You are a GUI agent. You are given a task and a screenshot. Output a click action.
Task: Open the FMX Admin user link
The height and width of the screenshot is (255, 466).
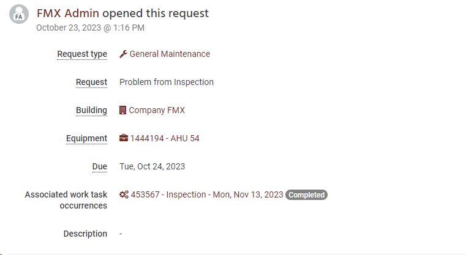[68, 13]
